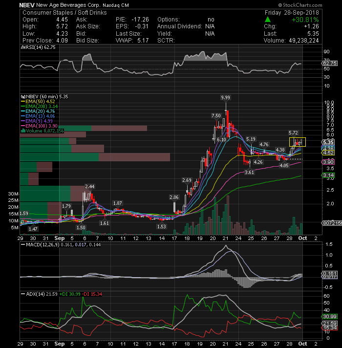The image size is (342, 348).
Task: Click the Chg value +1.26
Action: (311, 26)
